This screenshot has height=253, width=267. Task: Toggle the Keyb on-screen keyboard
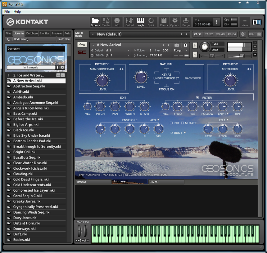click(x=140, y=22)
